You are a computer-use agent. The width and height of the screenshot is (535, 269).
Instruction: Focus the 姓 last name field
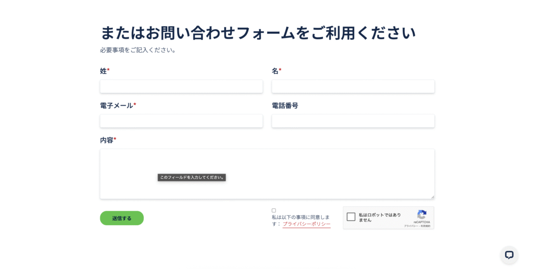click(x=181, y=87)
